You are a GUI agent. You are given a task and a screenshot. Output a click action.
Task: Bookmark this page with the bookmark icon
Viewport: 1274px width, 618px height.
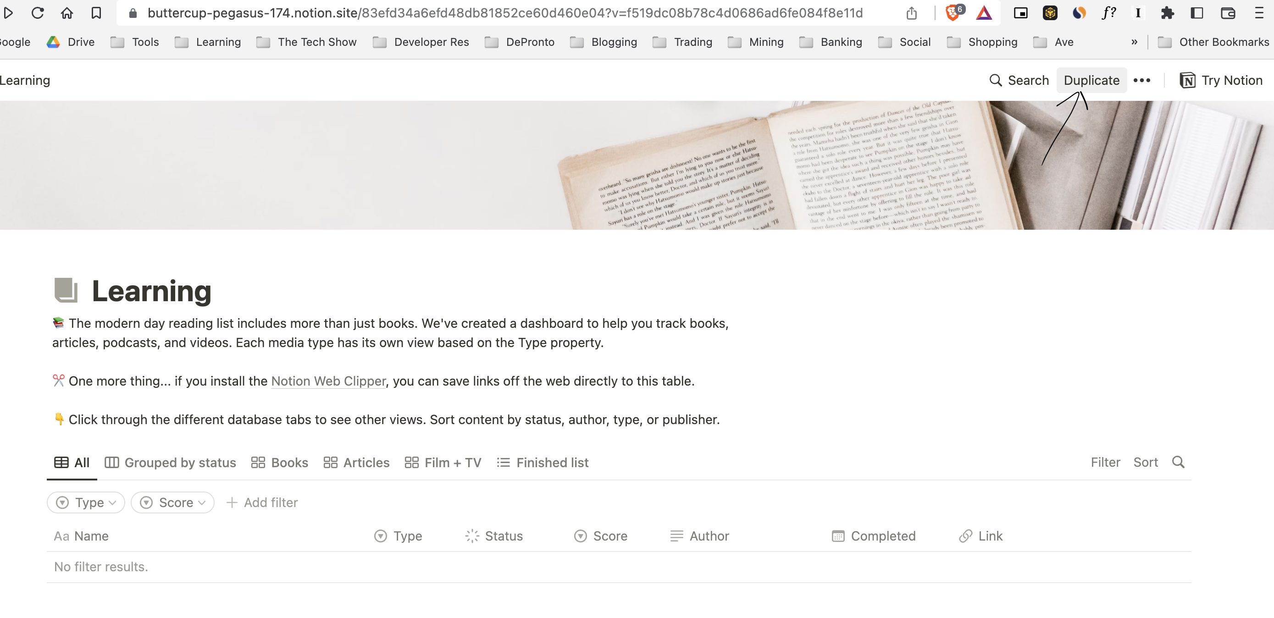[x=96, y=13]
